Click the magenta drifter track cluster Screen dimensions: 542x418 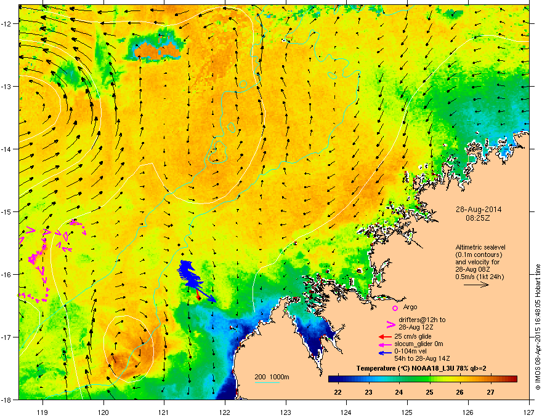52,261
